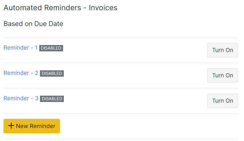
Task: Click the divider line above Reminder - 1
Action: (x=121, y=37)
